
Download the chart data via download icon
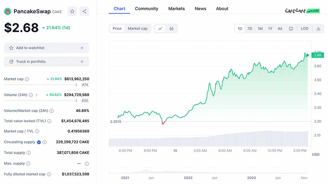tap(318, 29)
